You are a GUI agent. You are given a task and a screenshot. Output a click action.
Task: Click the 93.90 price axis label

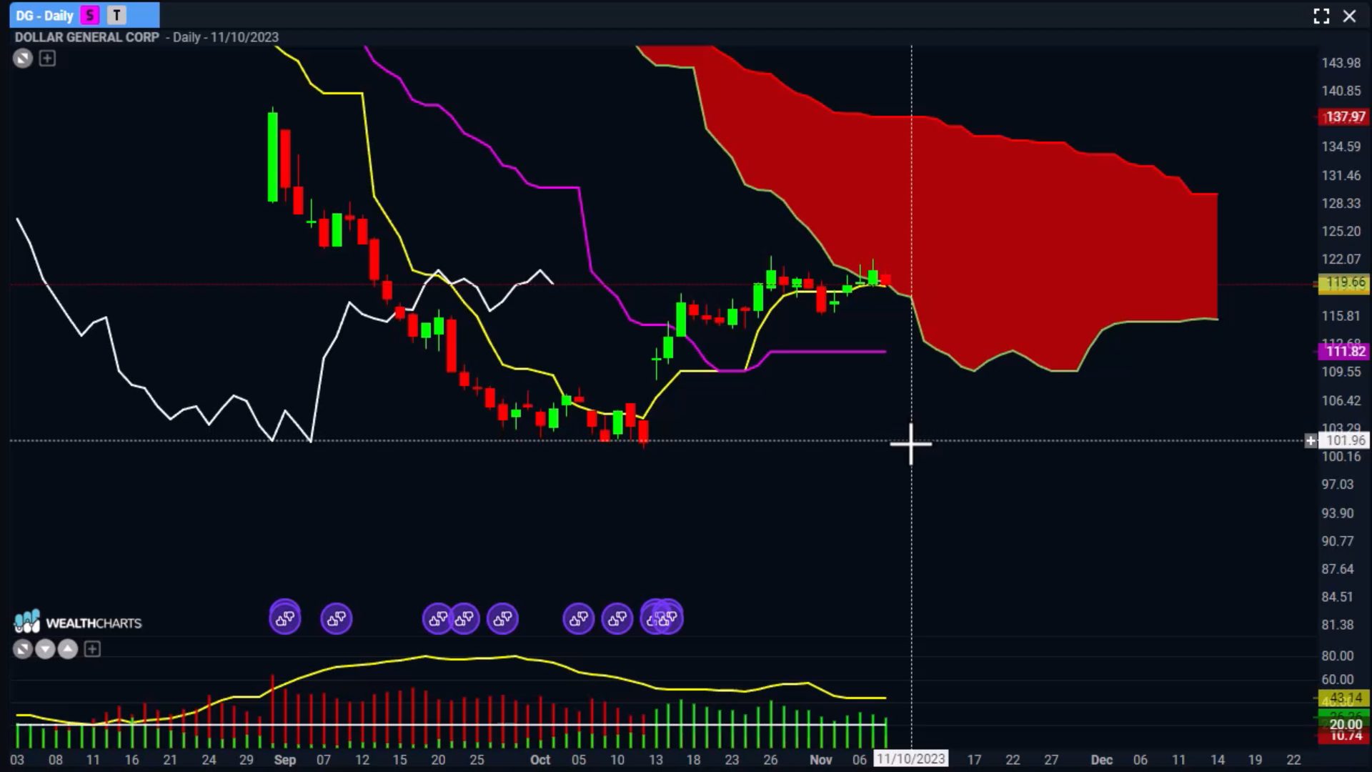[x=1338, y=513]
